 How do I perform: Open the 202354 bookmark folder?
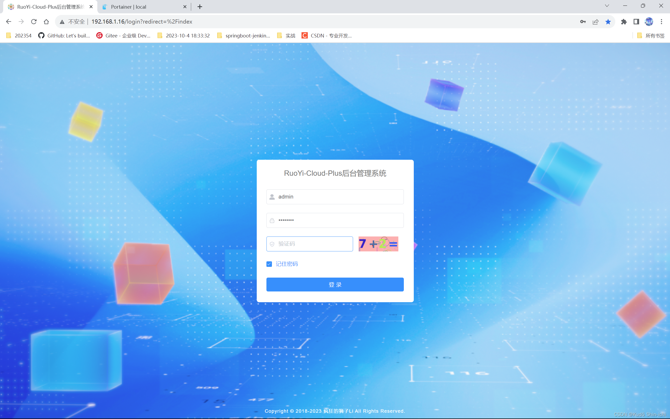19,35
